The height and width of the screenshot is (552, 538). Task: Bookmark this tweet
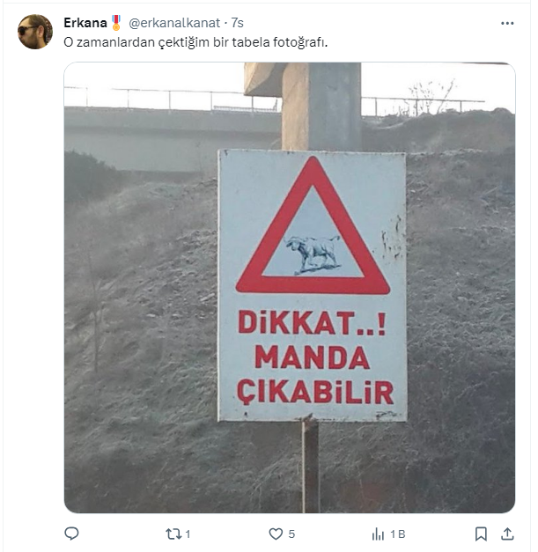coord(481,534)
